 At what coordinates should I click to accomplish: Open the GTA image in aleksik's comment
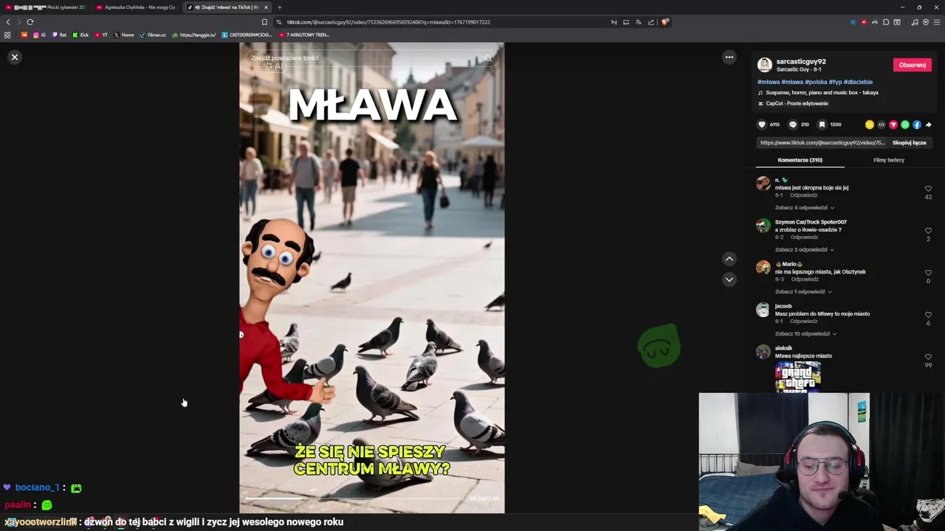coord(797,377)
